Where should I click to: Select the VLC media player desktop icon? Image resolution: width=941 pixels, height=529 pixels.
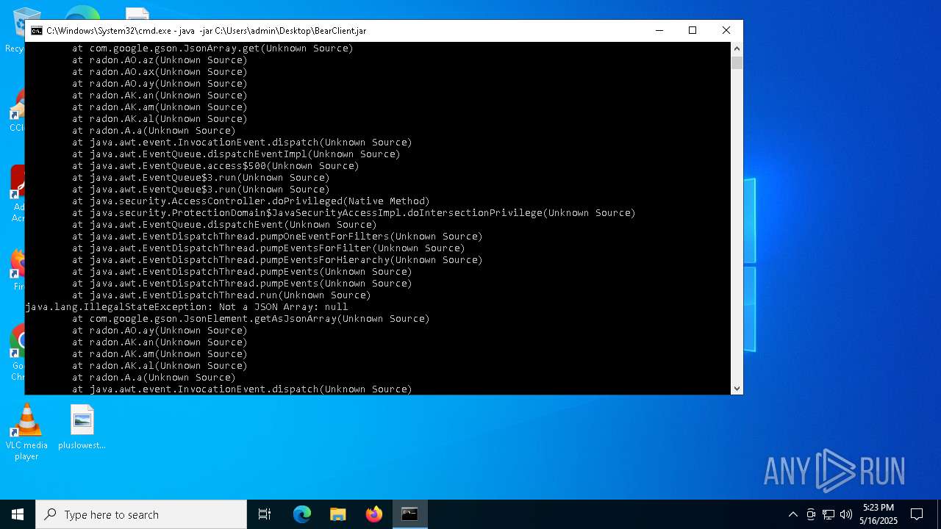click(26, 433)
